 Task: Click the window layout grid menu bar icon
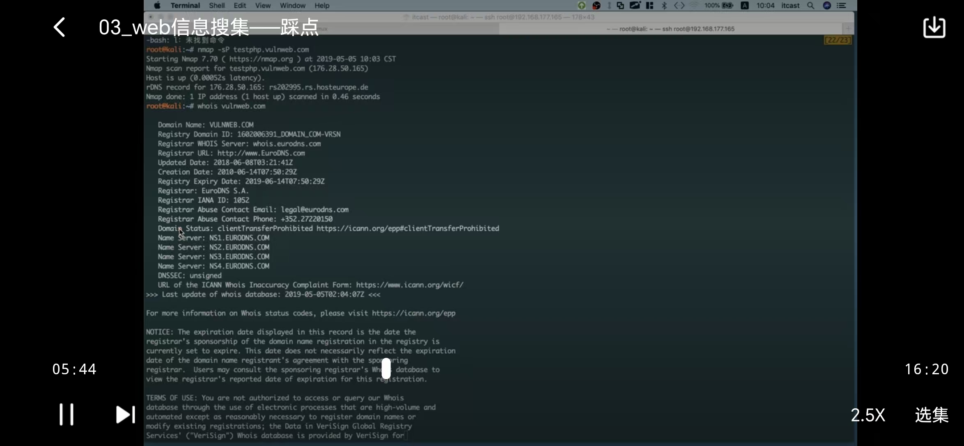[x=650, y=5]
